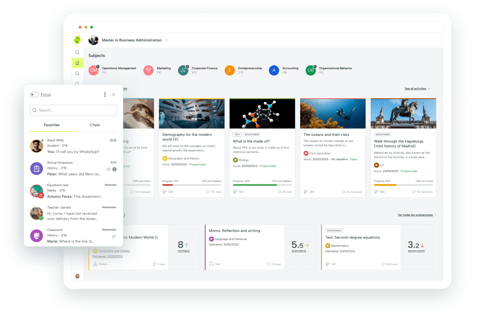This screenshot has height=315, width=491.
Task: Open the top search icon in sidebar
Action: click(77, 53)
